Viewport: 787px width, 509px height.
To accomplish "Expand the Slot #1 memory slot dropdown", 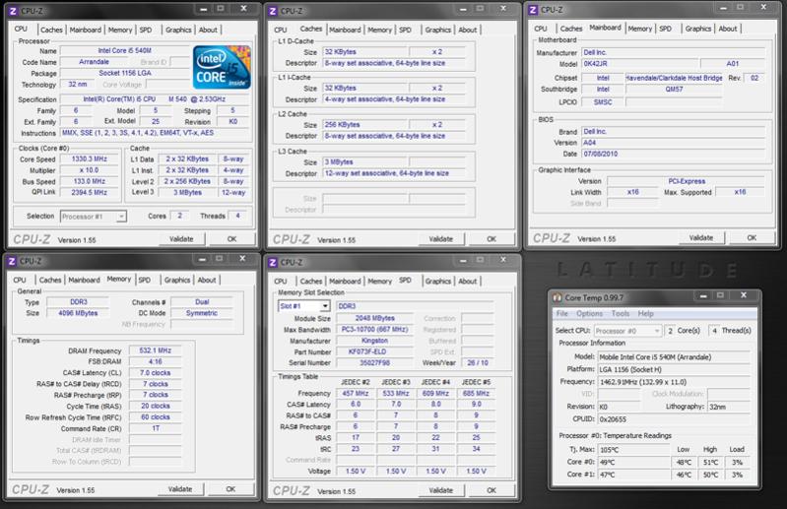I will pos(303,306).
